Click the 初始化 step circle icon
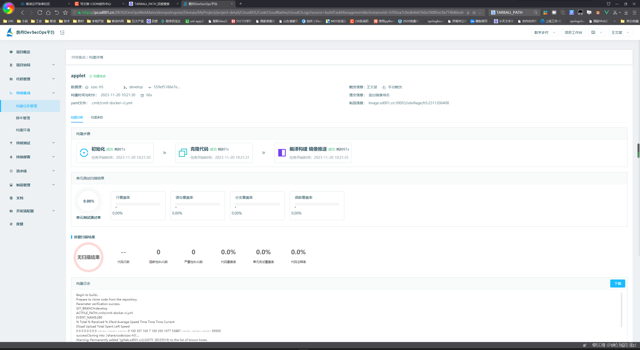This screenshot has height=350, width=640. coord(84,153)
